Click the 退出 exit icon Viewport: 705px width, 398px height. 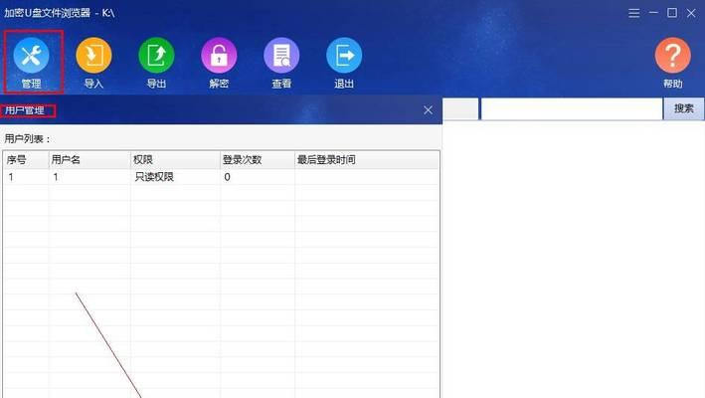pyautogui.click(x=344, y=56)
